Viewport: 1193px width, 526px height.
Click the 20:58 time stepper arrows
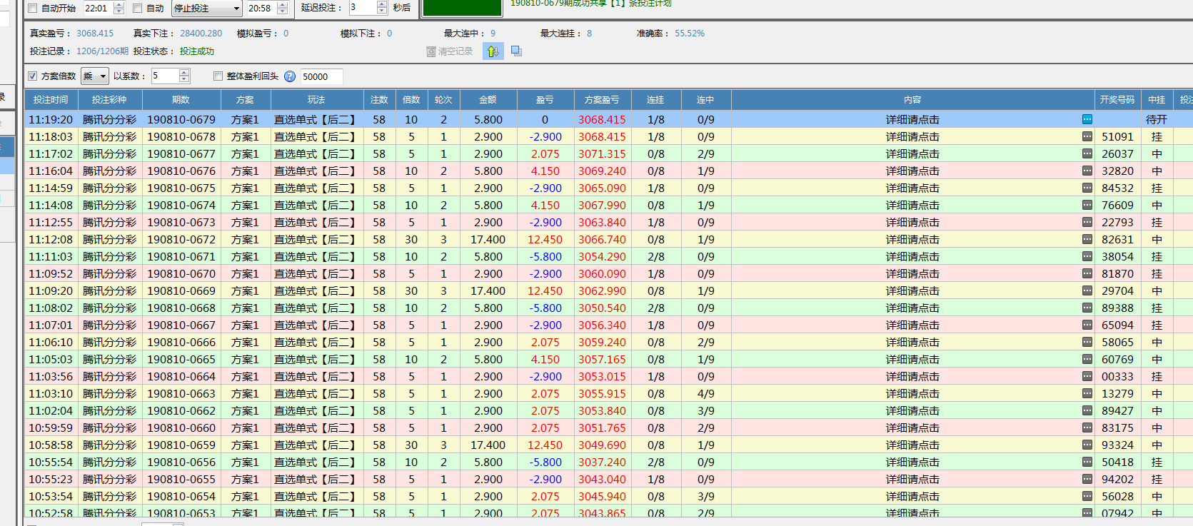click(282, 9)
